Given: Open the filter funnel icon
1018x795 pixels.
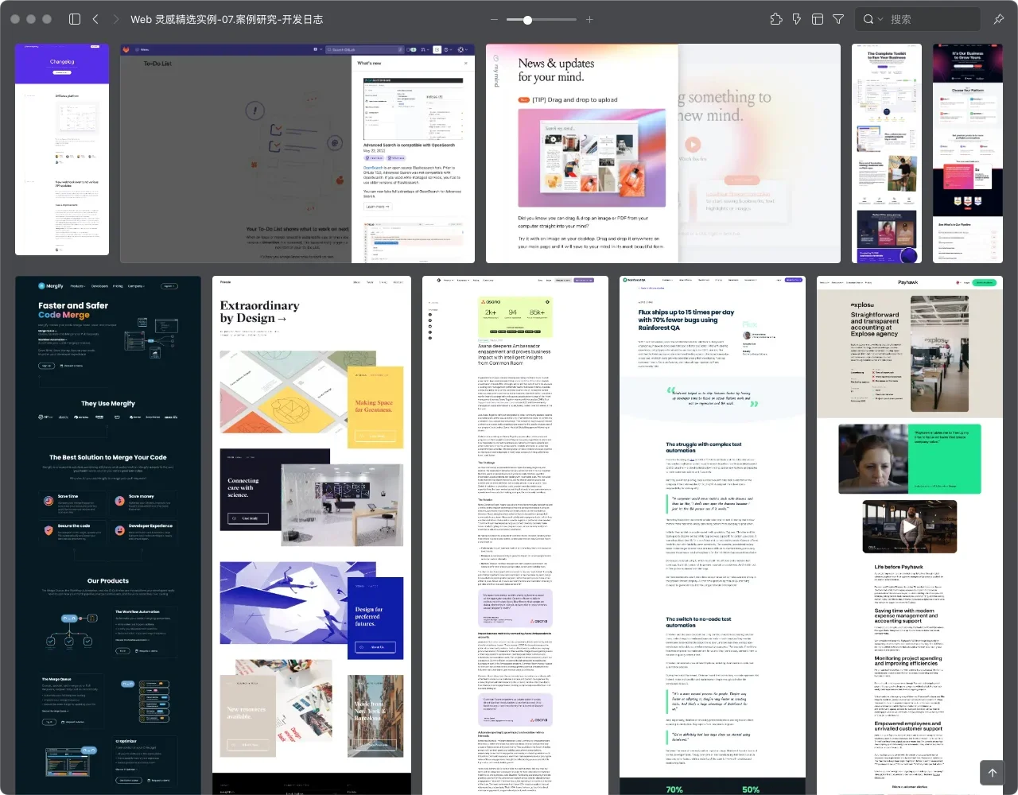Looking at the screenshot, I should pyautogui.click(x=838, y=19).
